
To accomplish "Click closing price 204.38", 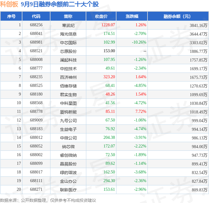I will click(x=109, y=138).
